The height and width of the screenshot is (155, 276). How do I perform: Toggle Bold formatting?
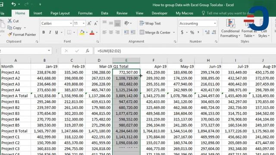tap(44, 32)
